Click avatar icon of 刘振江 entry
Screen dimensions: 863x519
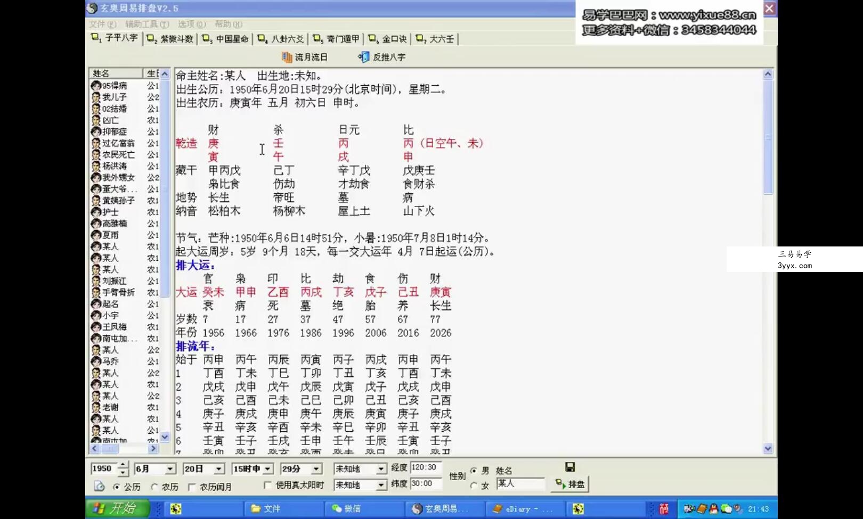point(96,281)
